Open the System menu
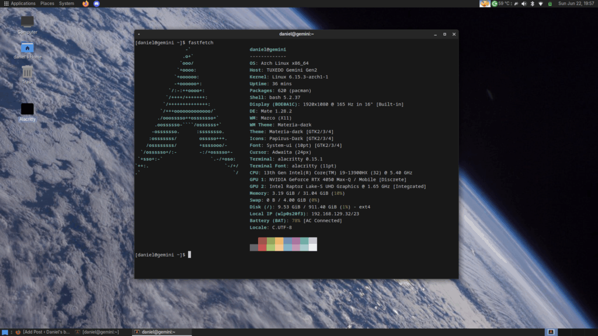598x336 pixels. click(x=67, y=3)
